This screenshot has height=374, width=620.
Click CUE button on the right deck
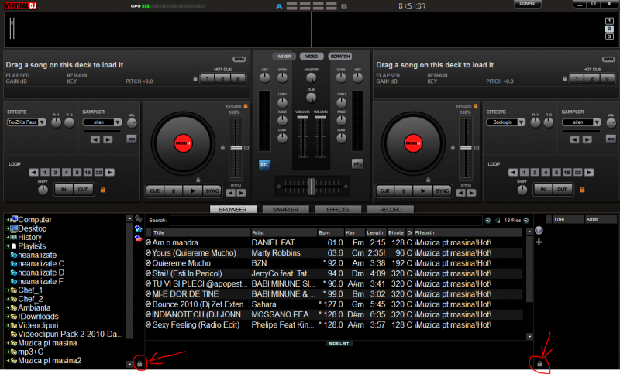tap(384, 190)
